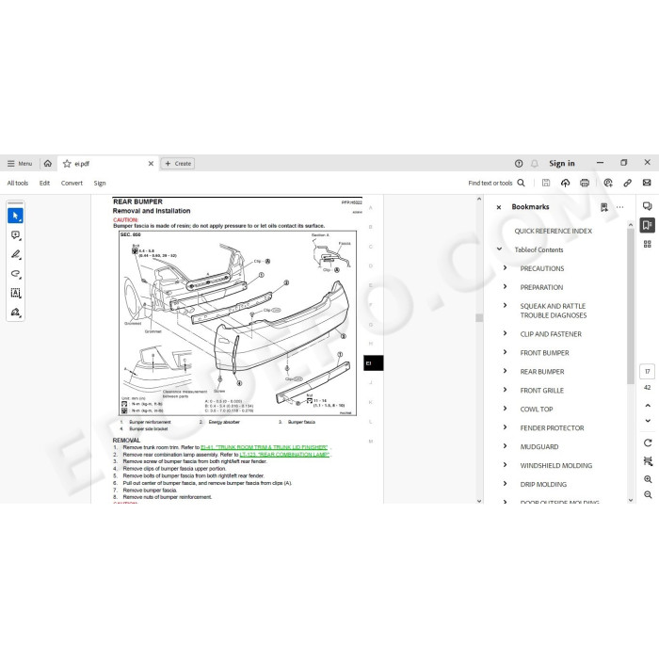Click the fit page view icon
659x659 pixels.
648,461
